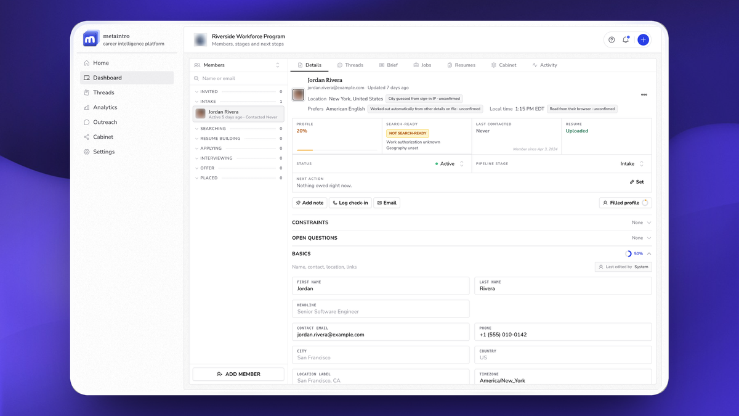Click the Location Label field
739x416 pixels.
pos(381,377)
